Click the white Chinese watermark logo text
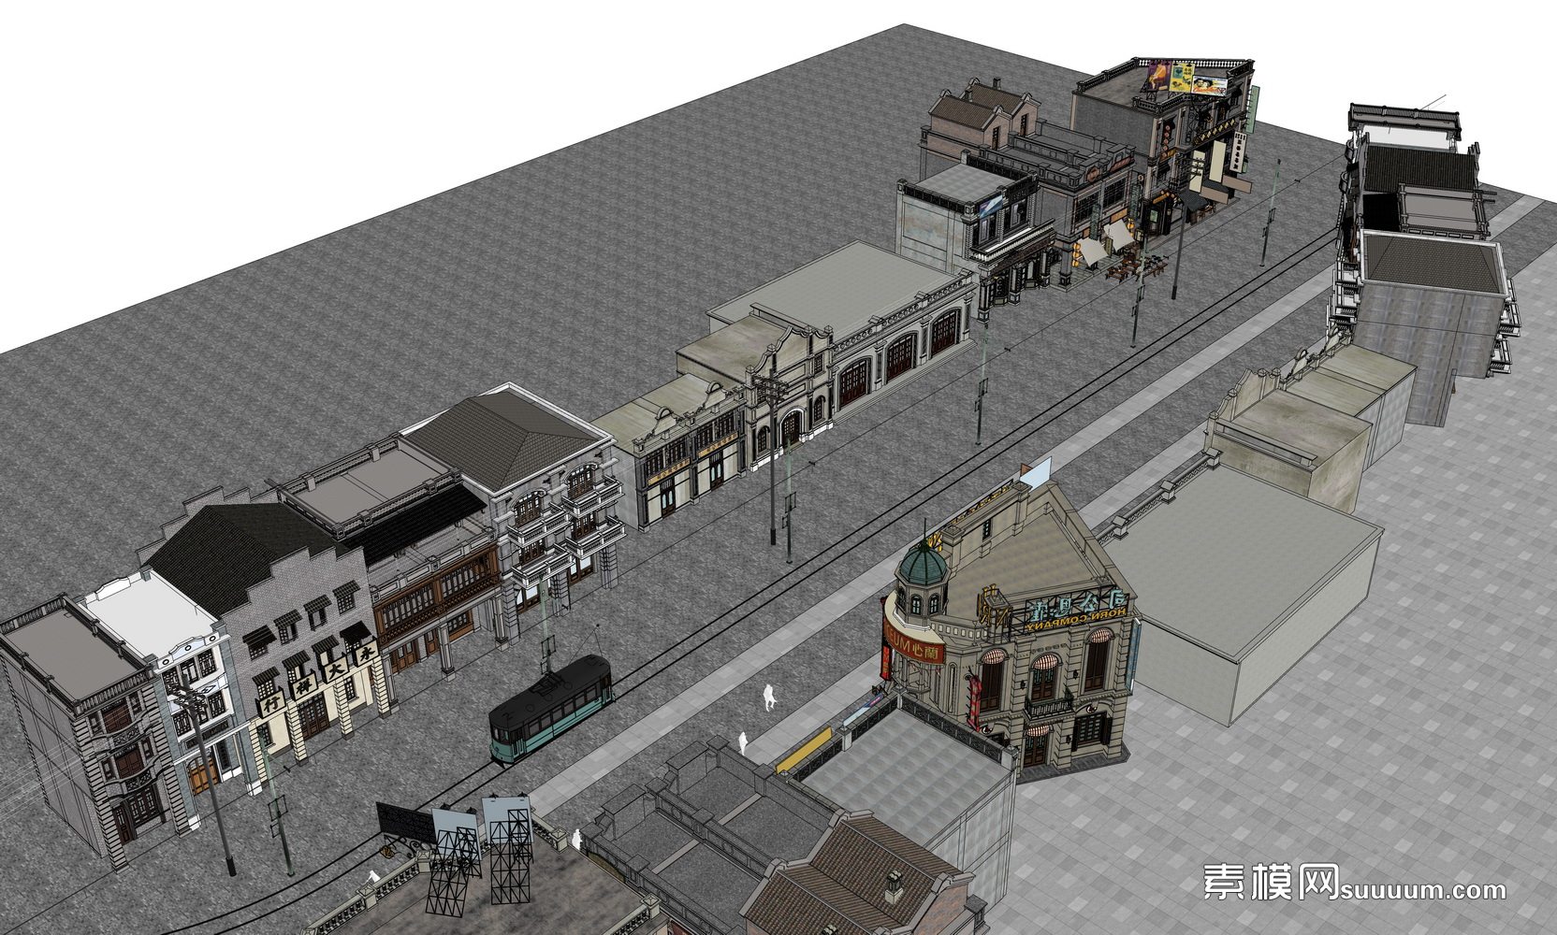This screenshot has height=935, width=1557. (1270, 882)
